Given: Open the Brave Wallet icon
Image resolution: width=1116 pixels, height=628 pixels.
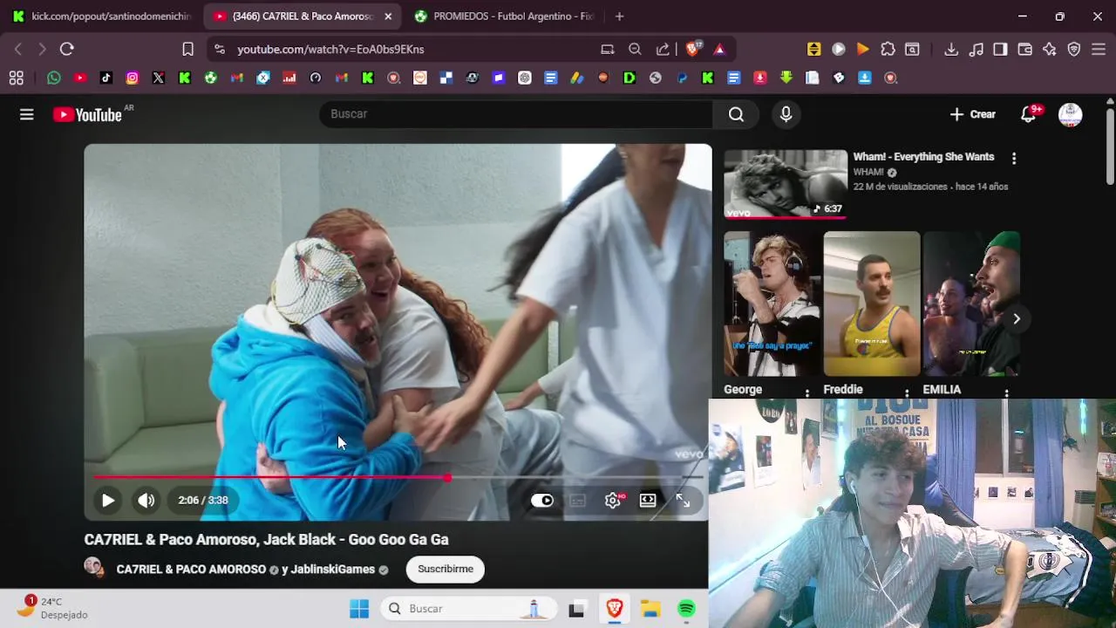Looking at the screenshot, I should pos(1024,49).
